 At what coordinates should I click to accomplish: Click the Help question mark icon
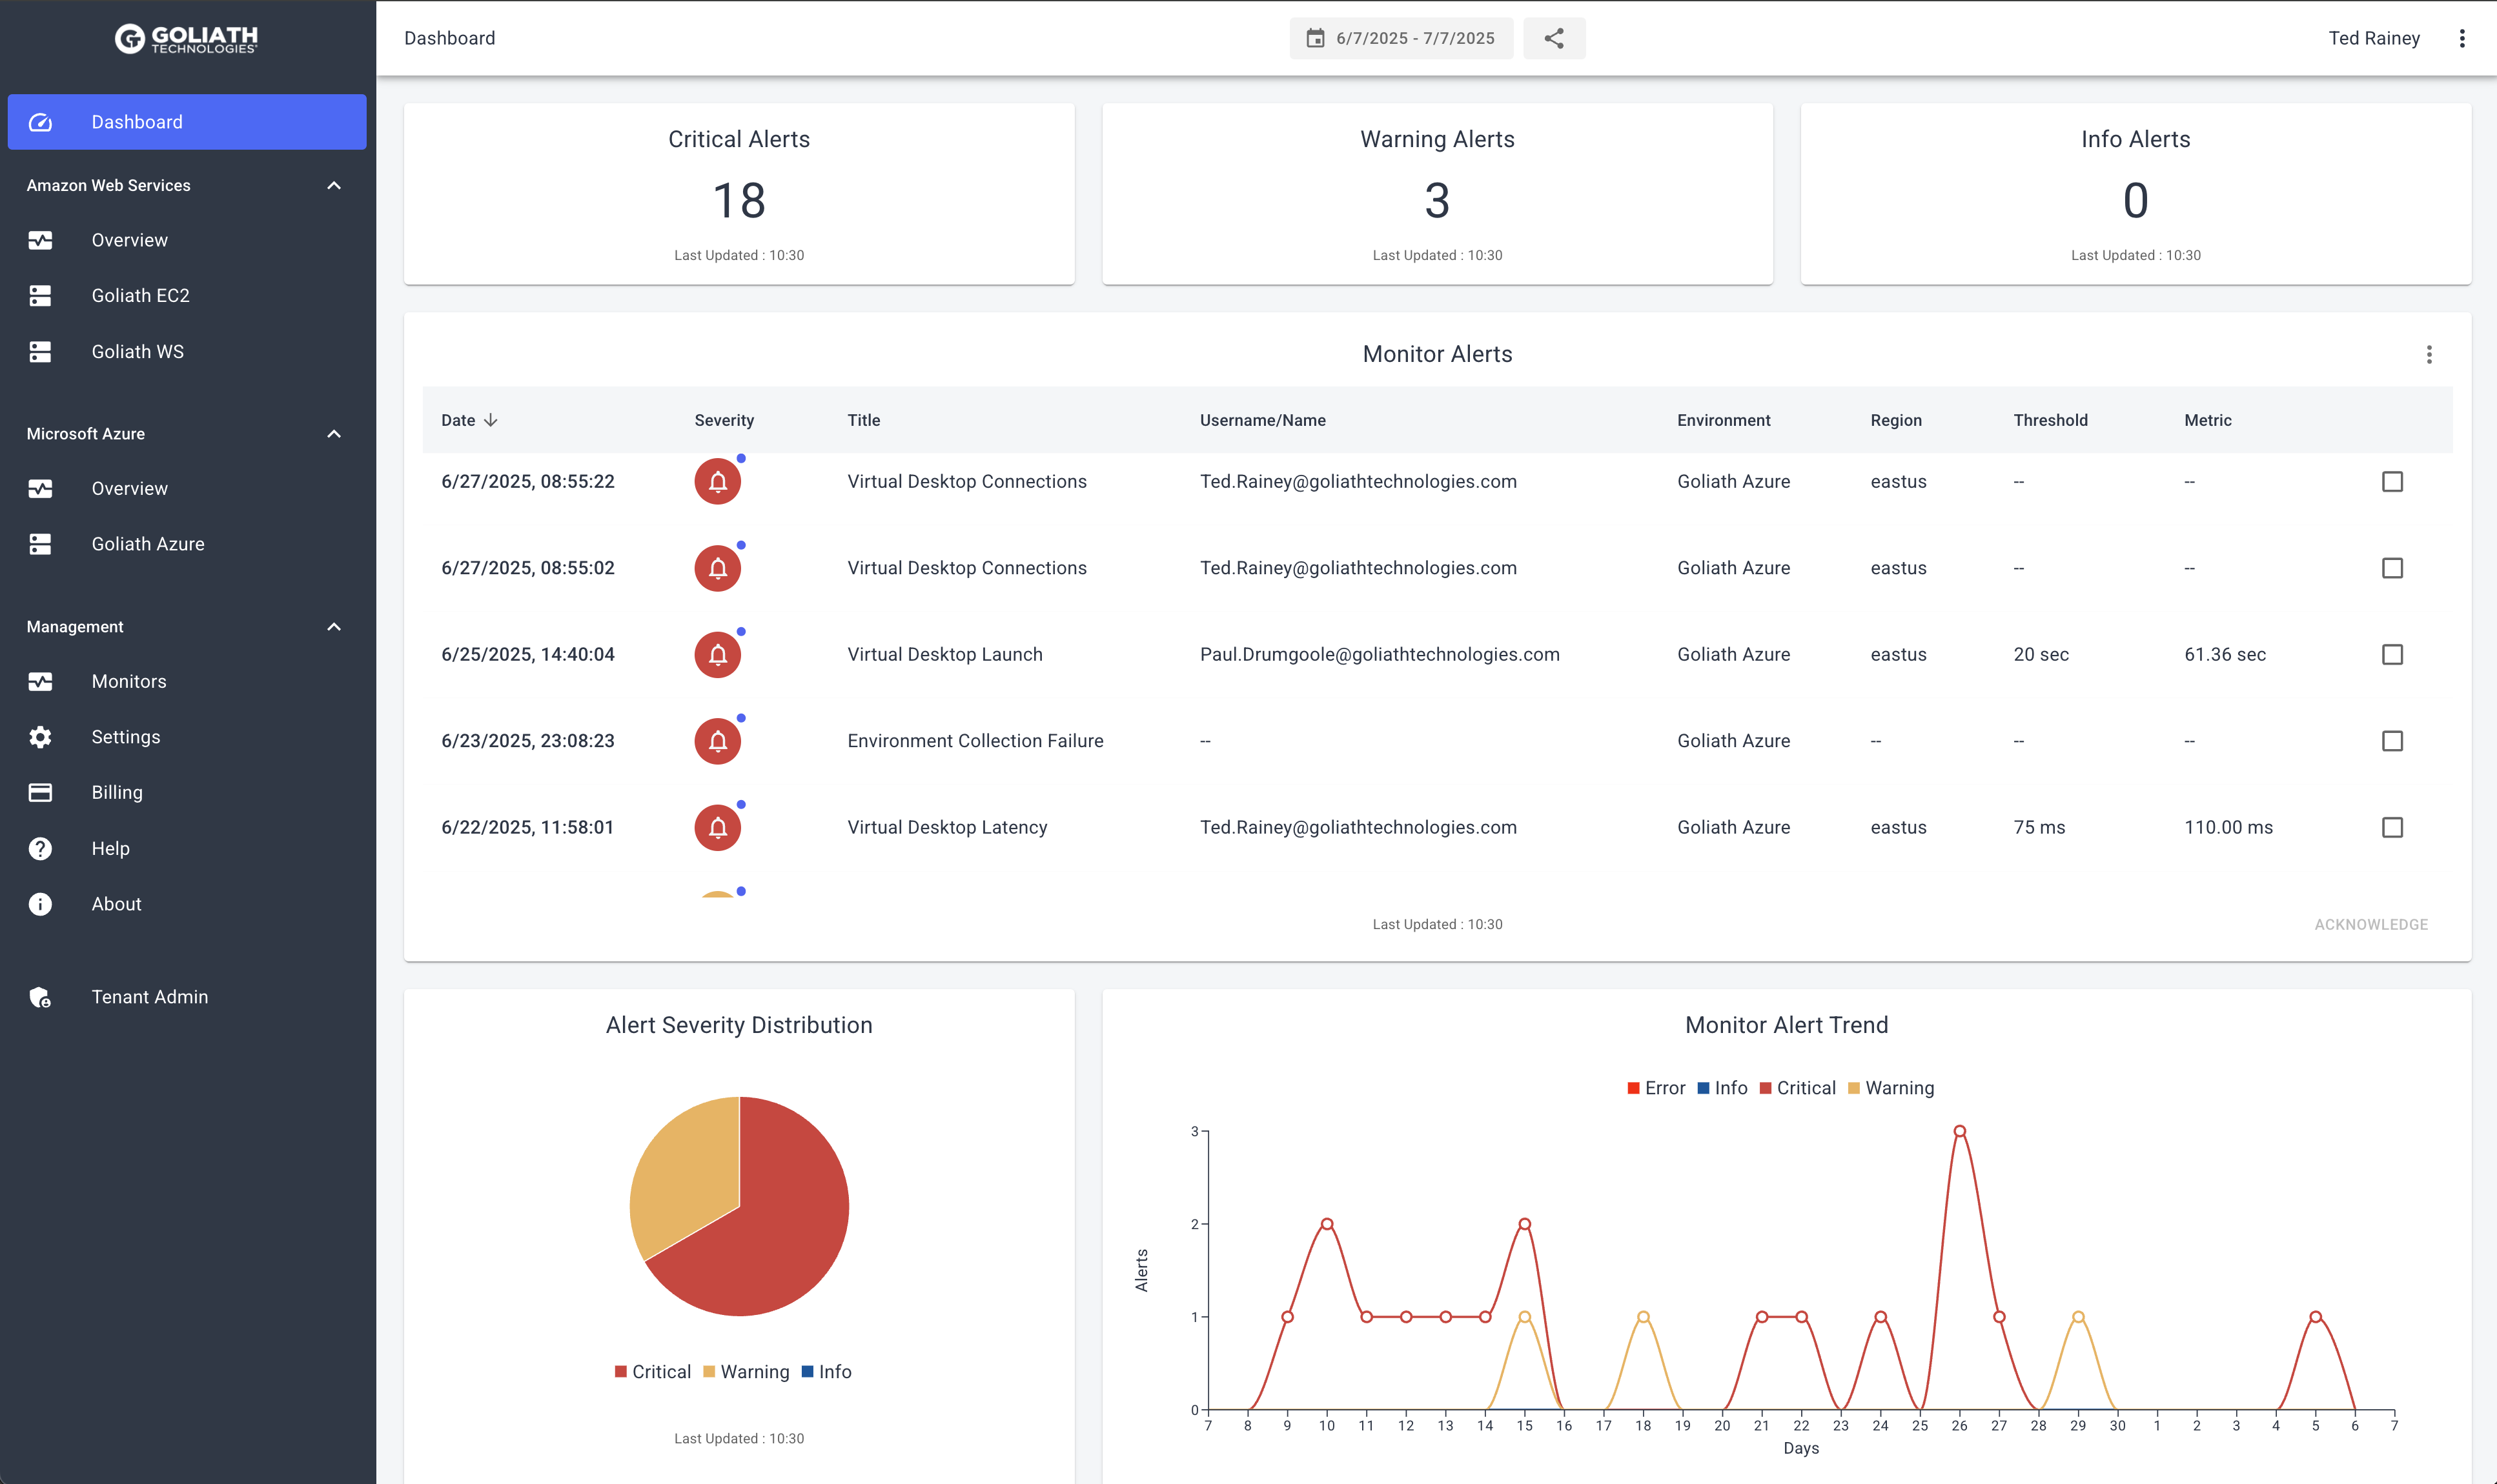[40, 848]
